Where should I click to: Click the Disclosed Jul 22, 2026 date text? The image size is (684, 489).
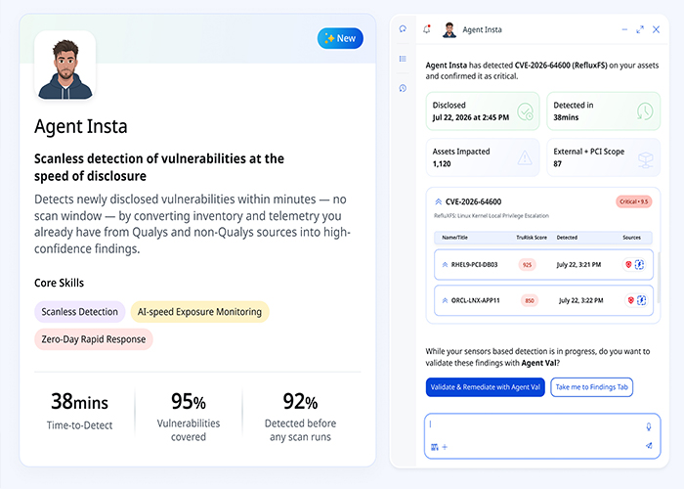click(471, 117)
